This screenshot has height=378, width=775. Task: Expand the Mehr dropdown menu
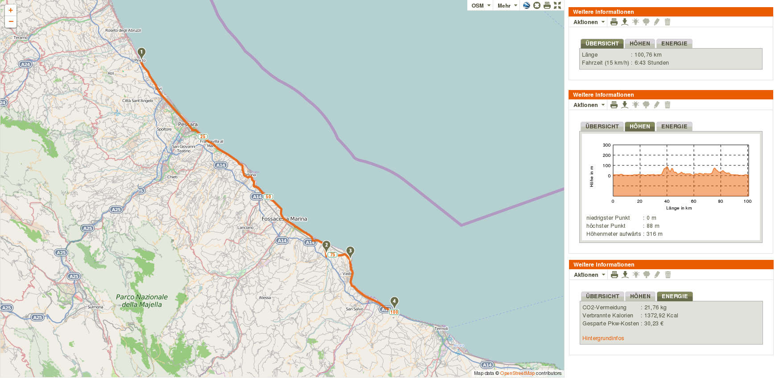click(507, 6)
